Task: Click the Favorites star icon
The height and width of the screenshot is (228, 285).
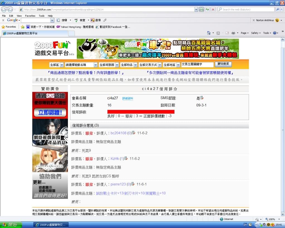Action: pyautogui.click(x=3, y=27)
